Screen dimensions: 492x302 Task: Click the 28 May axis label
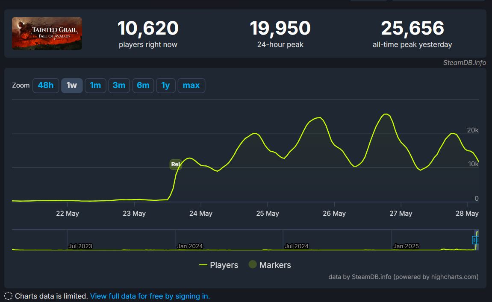pos(467,214)
